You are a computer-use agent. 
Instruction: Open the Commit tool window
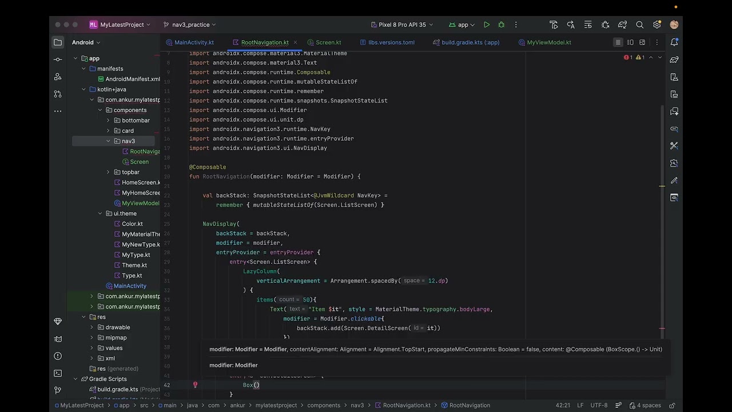tap(58, 60)
